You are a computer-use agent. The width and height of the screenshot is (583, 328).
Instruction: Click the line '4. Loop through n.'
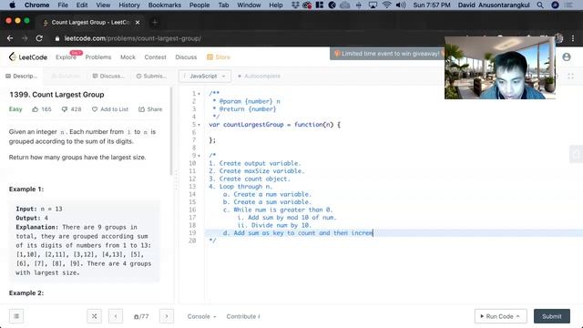[x=240, y=186]
